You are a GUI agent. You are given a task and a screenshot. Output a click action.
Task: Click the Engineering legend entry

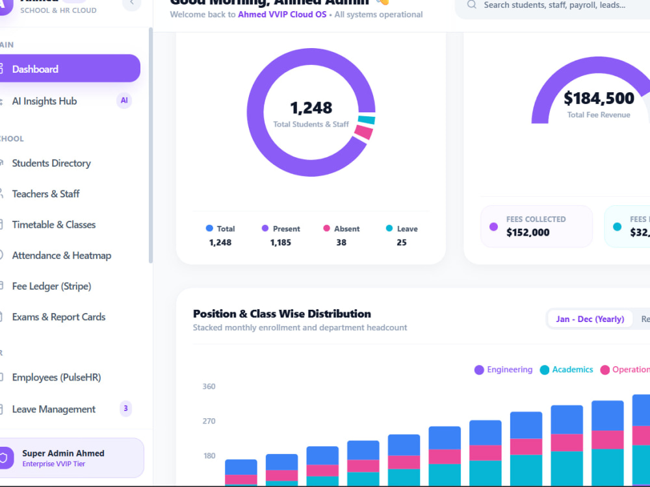(x=503, y=370)
